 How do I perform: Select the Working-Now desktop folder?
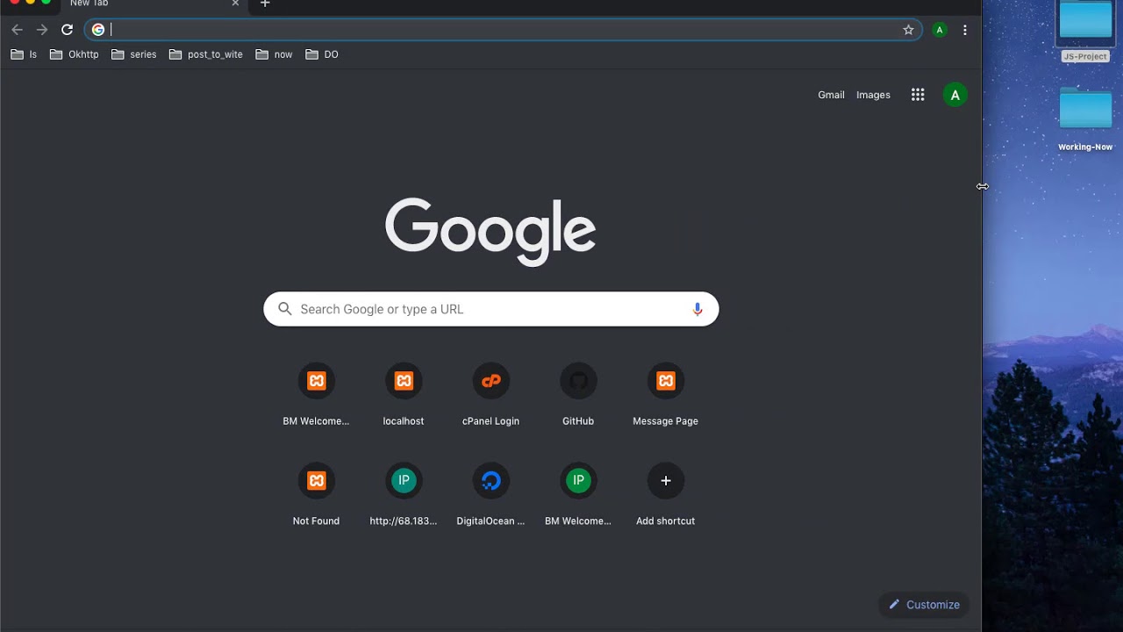pyautogui.click(x=1085, y=118)
